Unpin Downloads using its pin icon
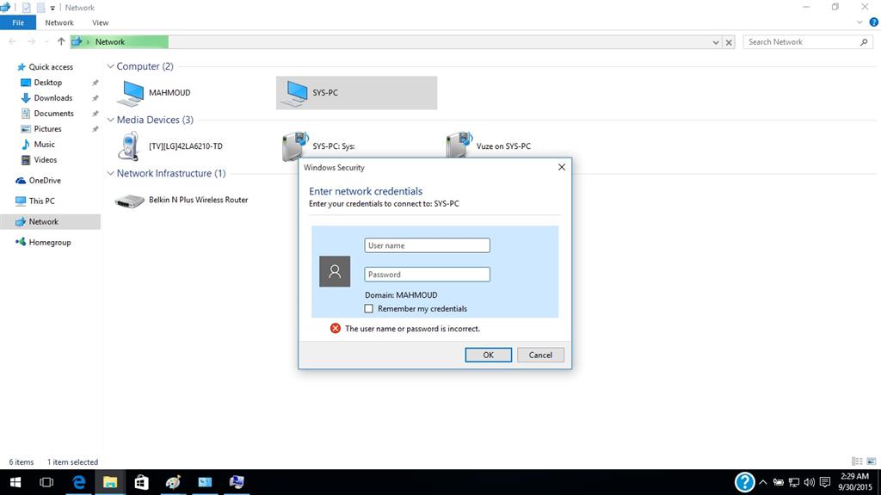The width and height of the screenshot is (881, 495). click(95, 98)
